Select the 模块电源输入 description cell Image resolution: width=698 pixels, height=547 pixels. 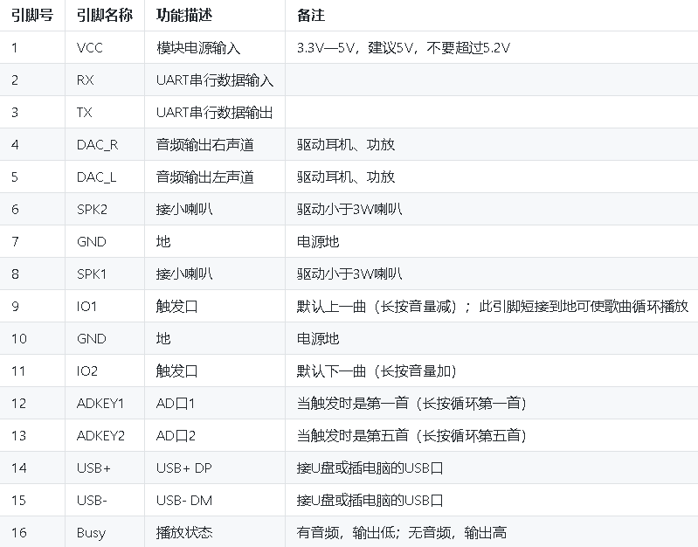198,48
